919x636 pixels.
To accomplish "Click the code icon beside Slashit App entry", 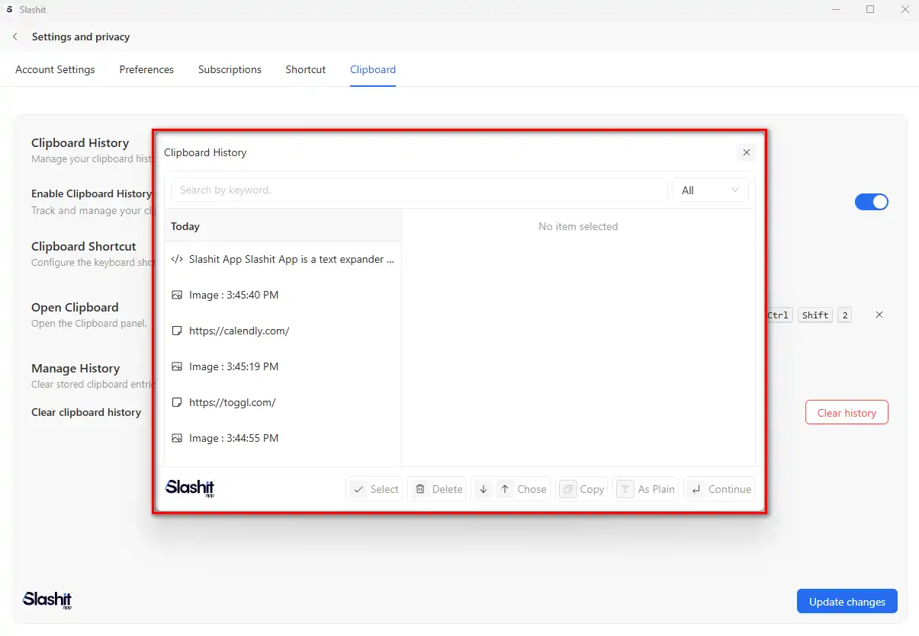I will [x=177, y=259].
